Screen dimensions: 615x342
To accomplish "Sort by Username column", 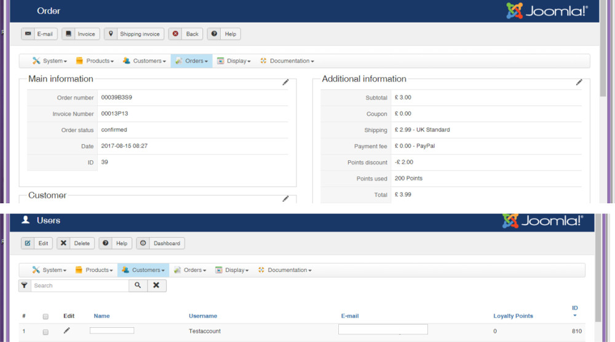I will click(203, 316).
